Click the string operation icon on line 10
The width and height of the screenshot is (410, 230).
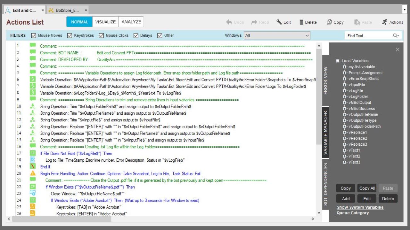(33, 106)
